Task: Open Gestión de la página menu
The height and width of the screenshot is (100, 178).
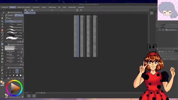Action: (x=24, y=7)
